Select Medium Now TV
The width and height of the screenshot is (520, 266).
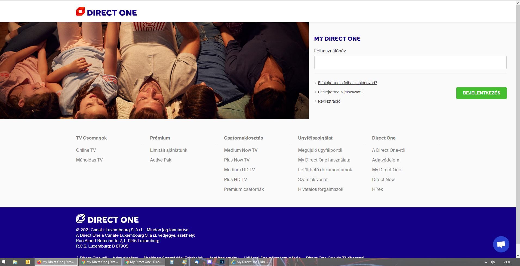(x=241, y=150)
